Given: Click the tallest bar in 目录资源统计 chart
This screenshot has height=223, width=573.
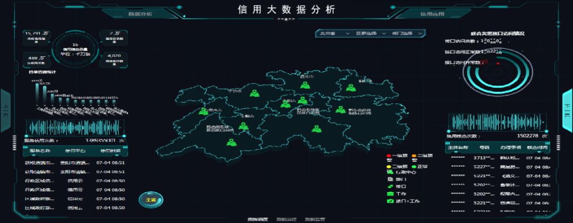Looking at the screenshot, I should click(x=37, y=95).
